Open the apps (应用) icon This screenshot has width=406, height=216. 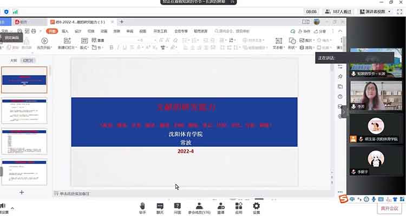click(238, 207)
